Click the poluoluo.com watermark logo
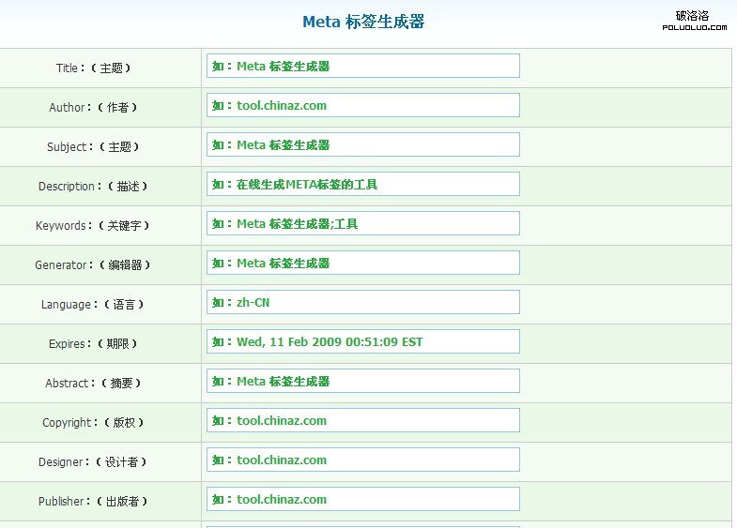This screenshot has width=737, height=528. click(x=694, y=21)
